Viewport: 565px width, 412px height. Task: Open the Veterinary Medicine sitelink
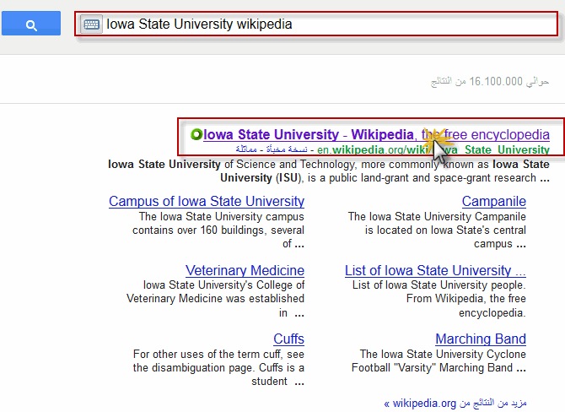click(245, 270)
